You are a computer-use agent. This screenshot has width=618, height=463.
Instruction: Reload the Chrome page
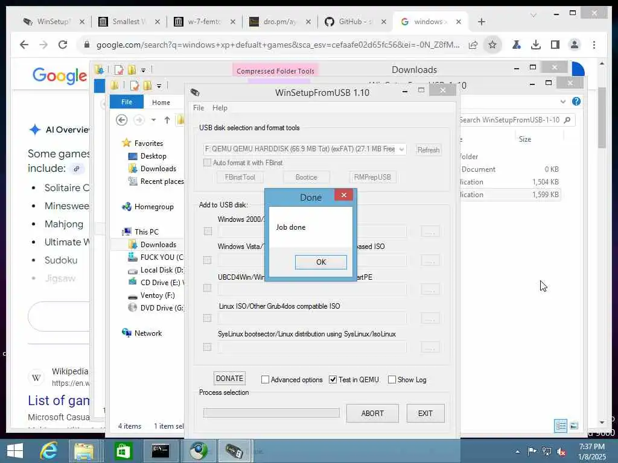(63, 45)
